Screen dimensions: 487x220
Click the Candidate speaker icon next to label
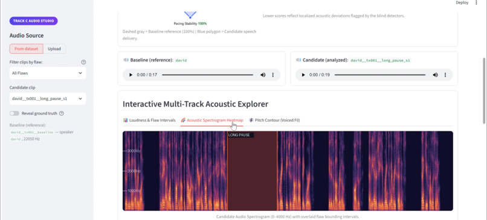coord(298,60)
